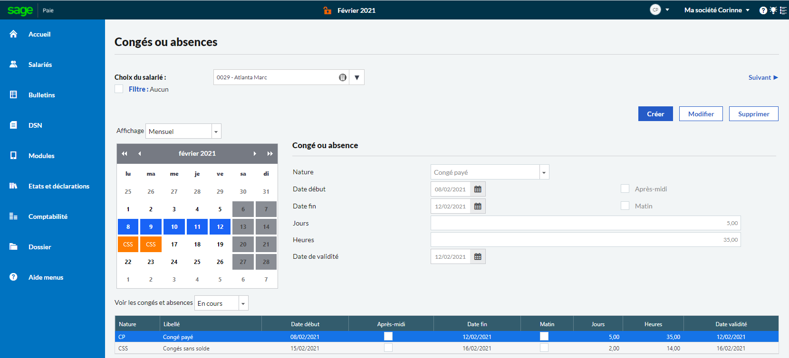Select February 10 in the calendar
789x358 pixels.
pos(174,226)
